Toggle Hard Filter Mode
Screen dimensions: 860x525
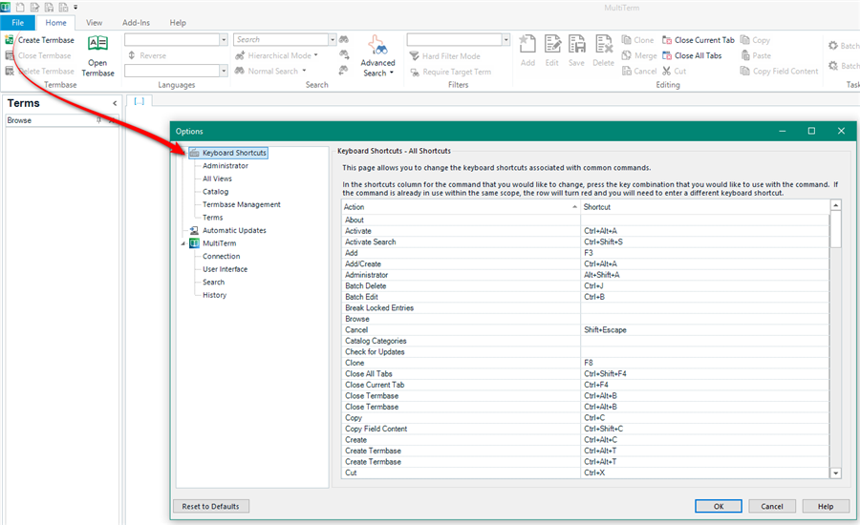tap(444, 56)
